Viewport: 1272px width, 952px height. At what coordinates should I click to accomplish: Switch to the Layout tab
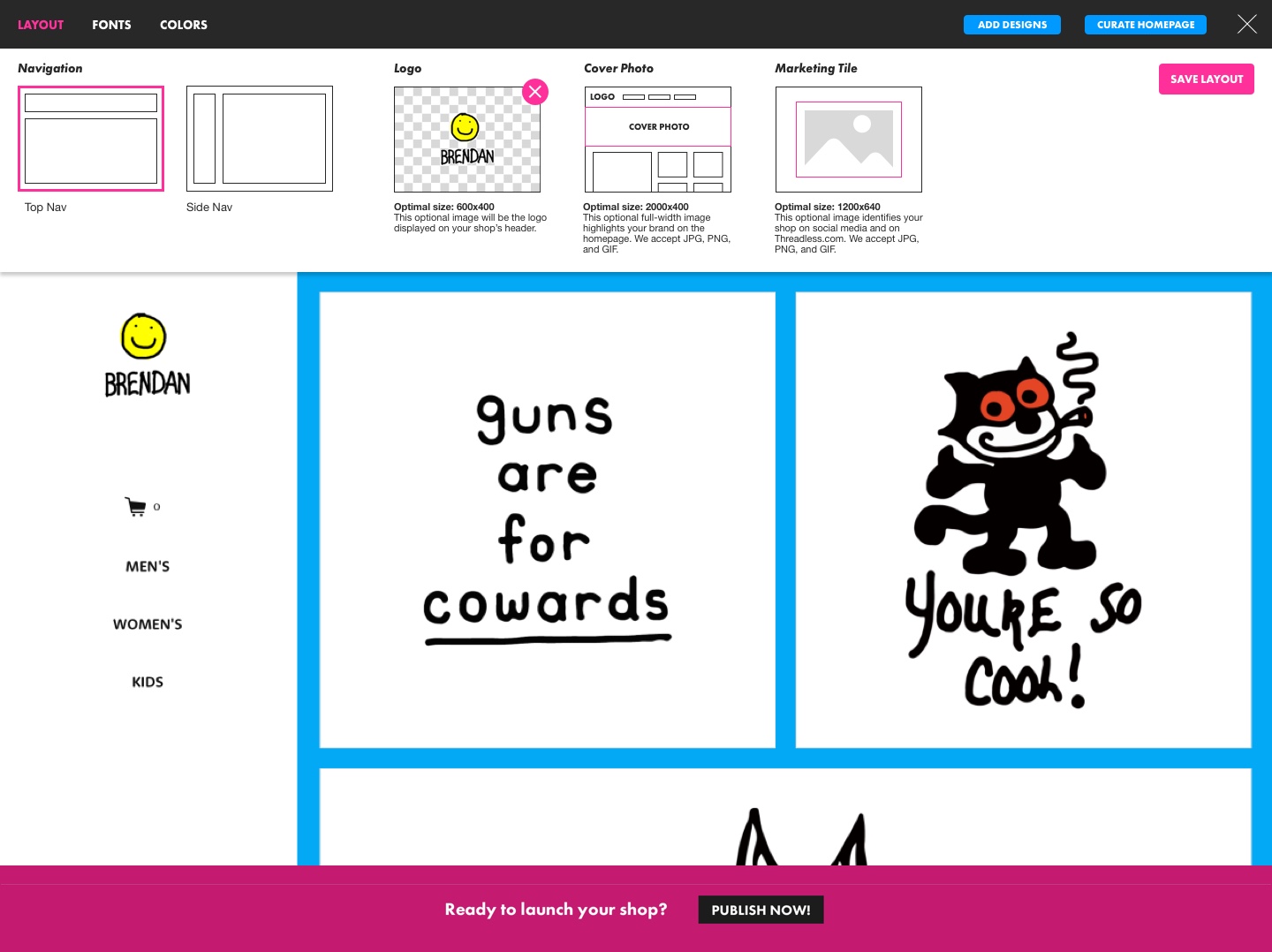tap(41, 25)
